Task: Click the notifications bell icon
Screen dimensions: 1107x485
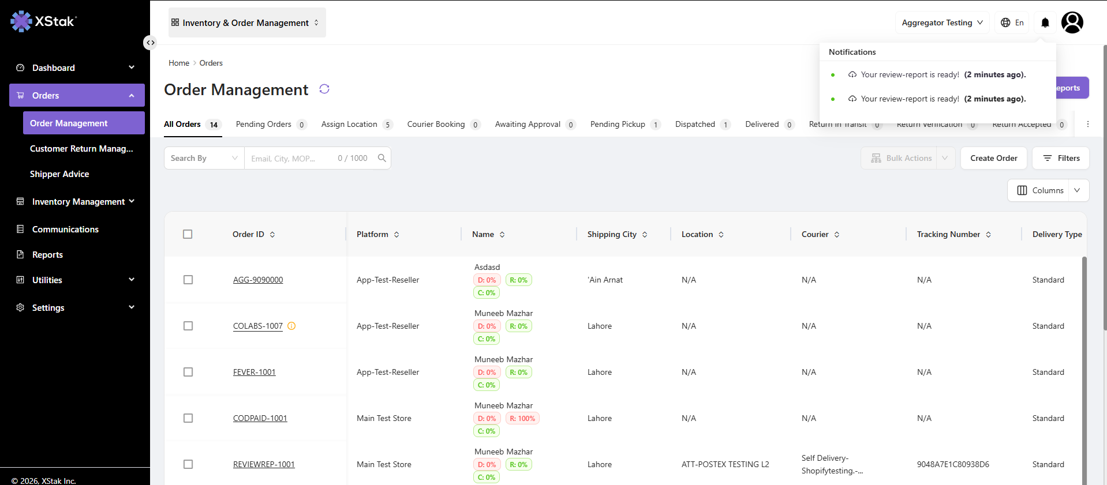Action: click(1045, 22)
